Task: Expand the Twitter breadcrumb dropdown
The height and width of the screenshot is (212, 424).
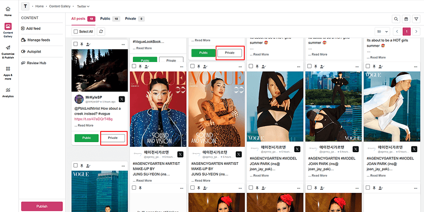Action: [83, 6]
